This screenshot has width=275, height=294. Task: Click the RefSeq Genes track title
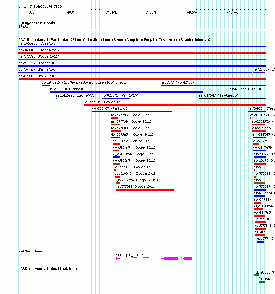click(x=31, y=251)
